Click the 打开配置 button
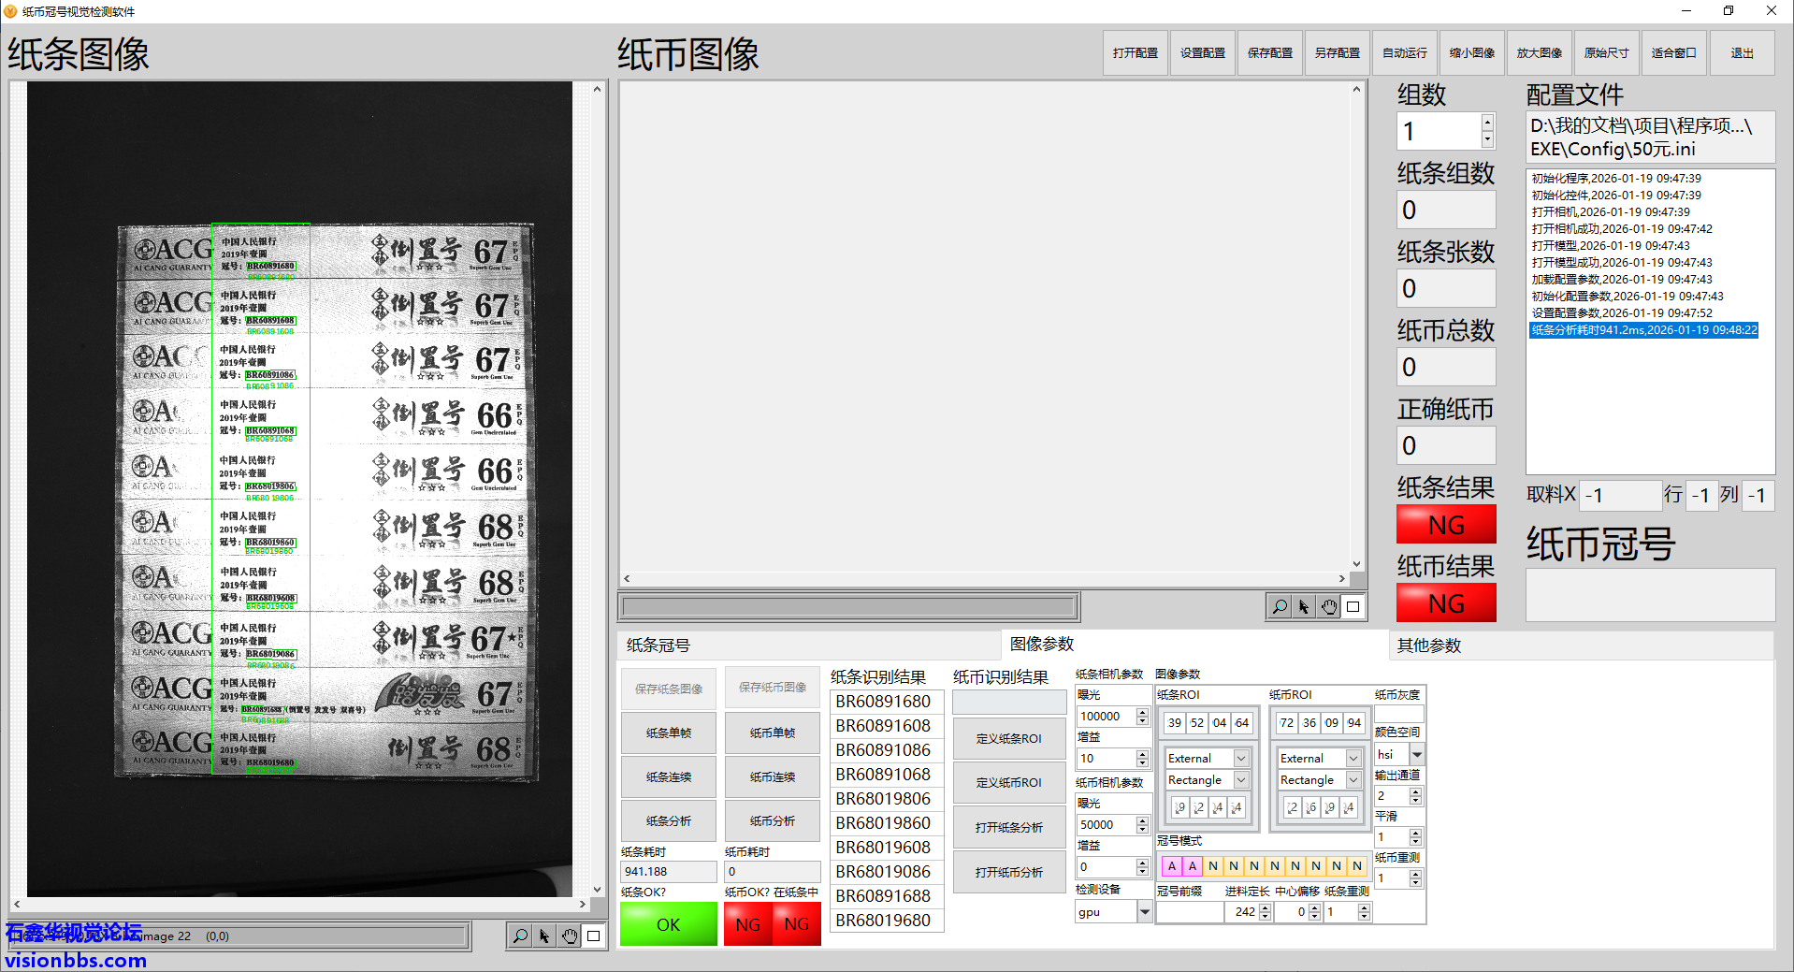The width and height of the screenshot is (1794, 972). click(1135, 53)
